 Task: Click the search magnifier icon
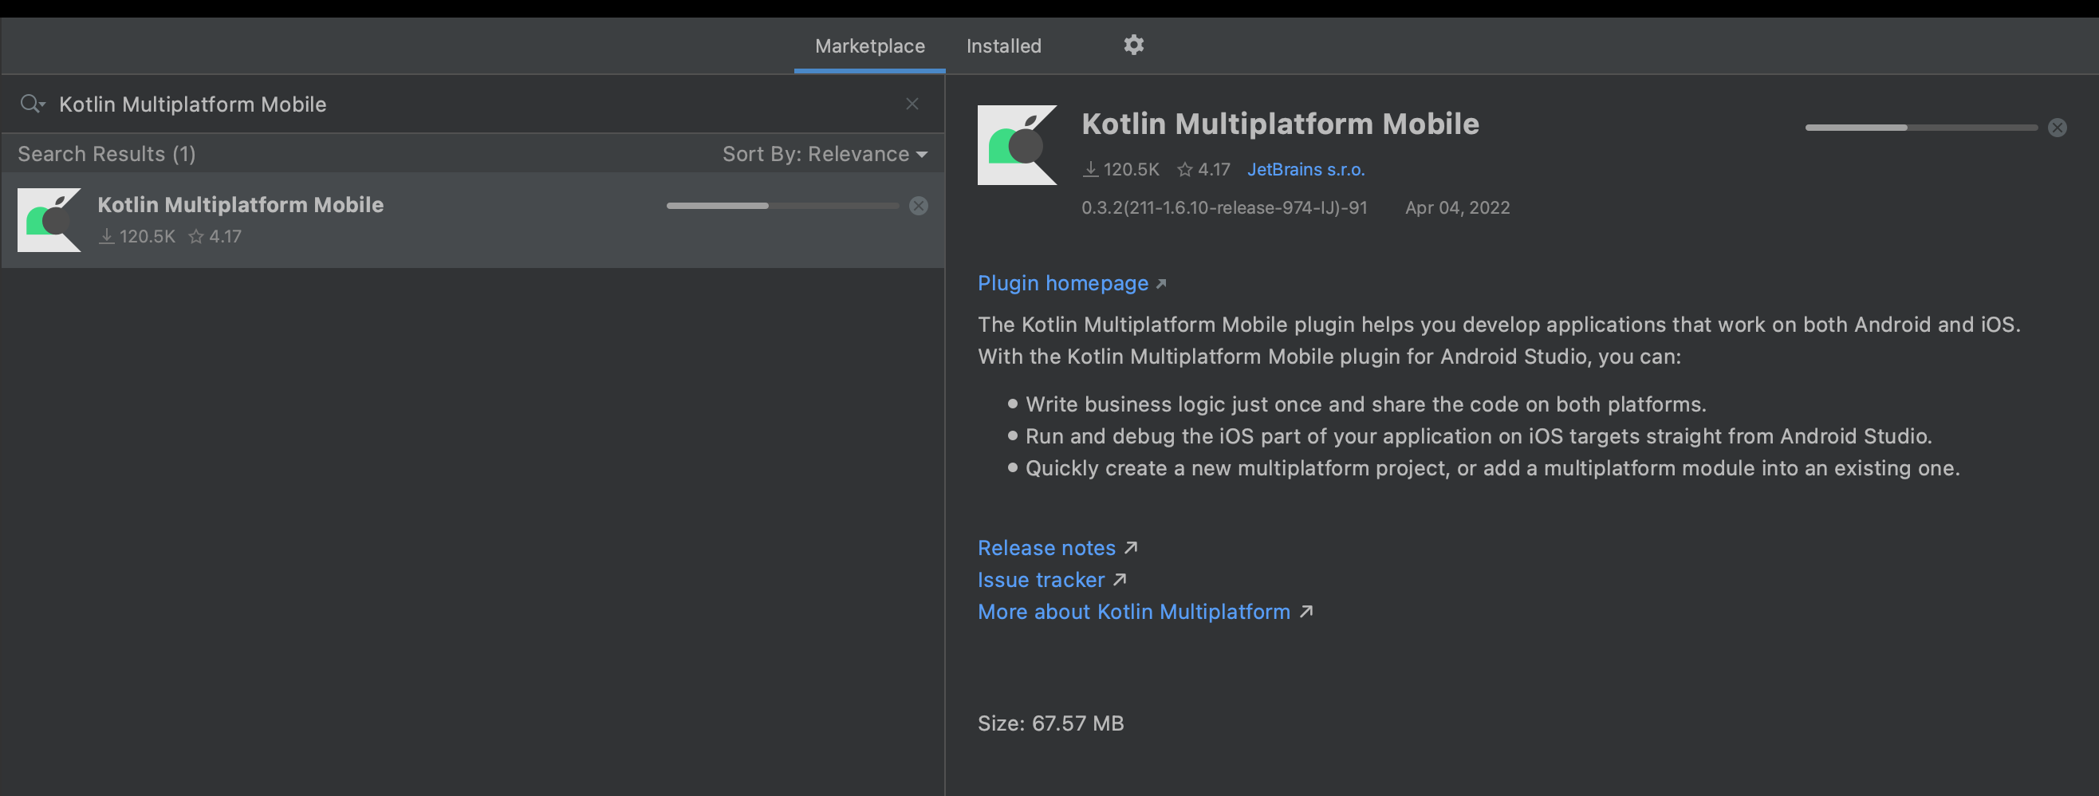tap(32, 104)
